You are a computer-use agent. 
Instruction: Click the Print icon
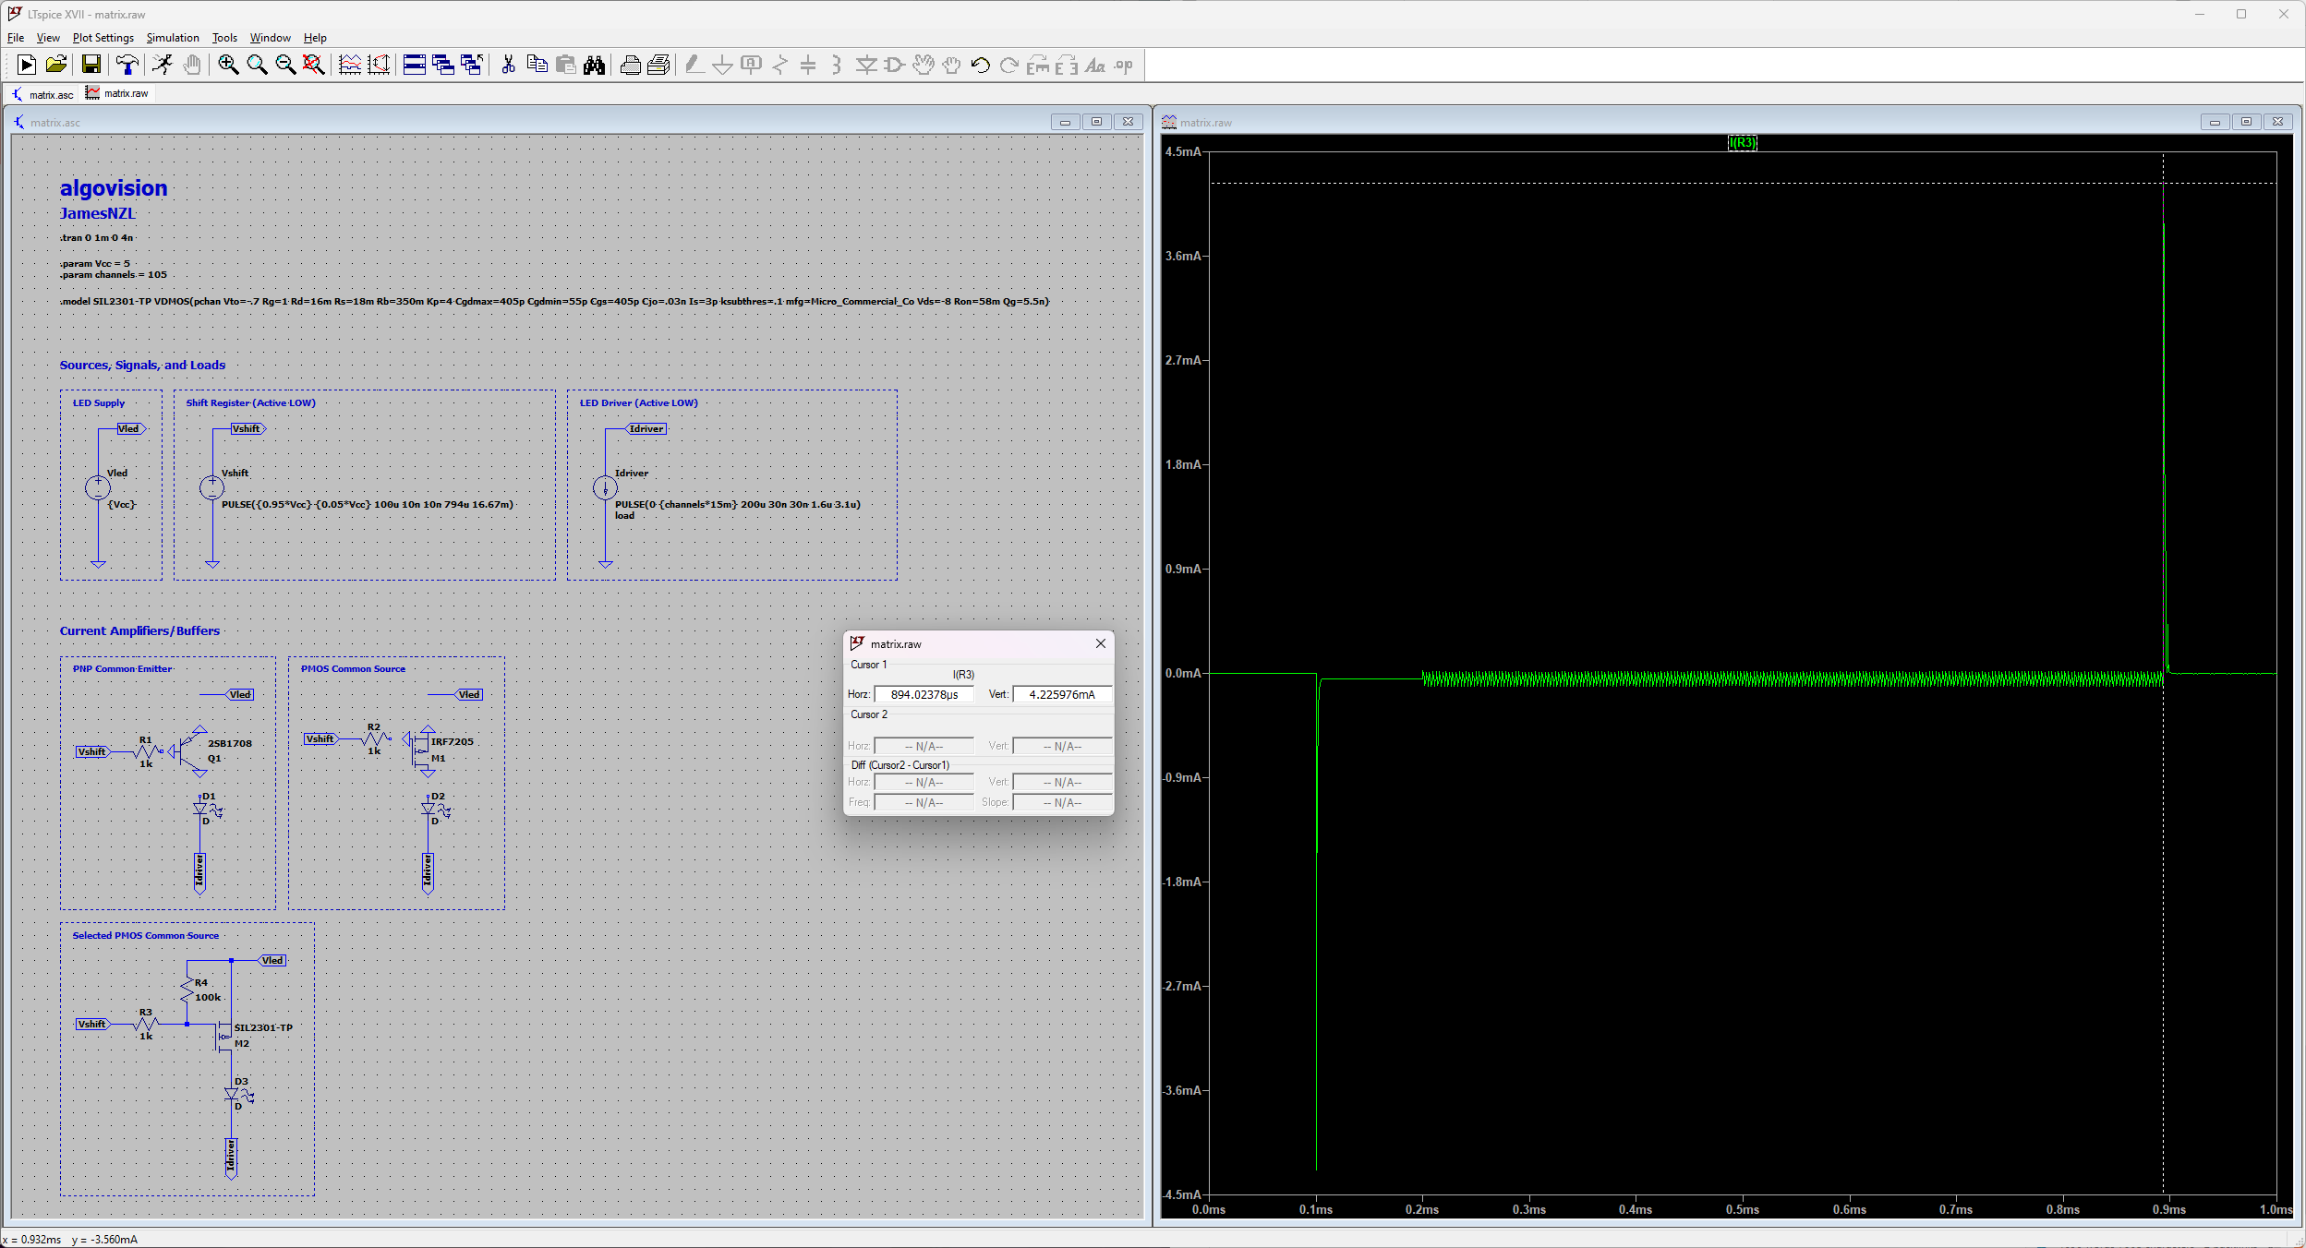(x=630, y=65)
